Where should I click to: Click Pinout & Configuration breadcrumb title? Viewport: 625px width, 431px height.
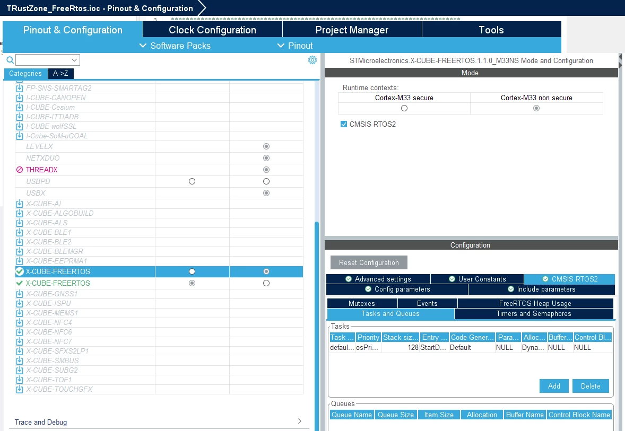(100, 8)
